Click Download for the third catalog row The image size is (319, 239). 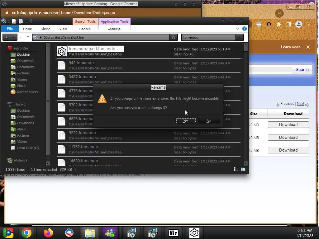pyautogui.click(x=288, y=150)
